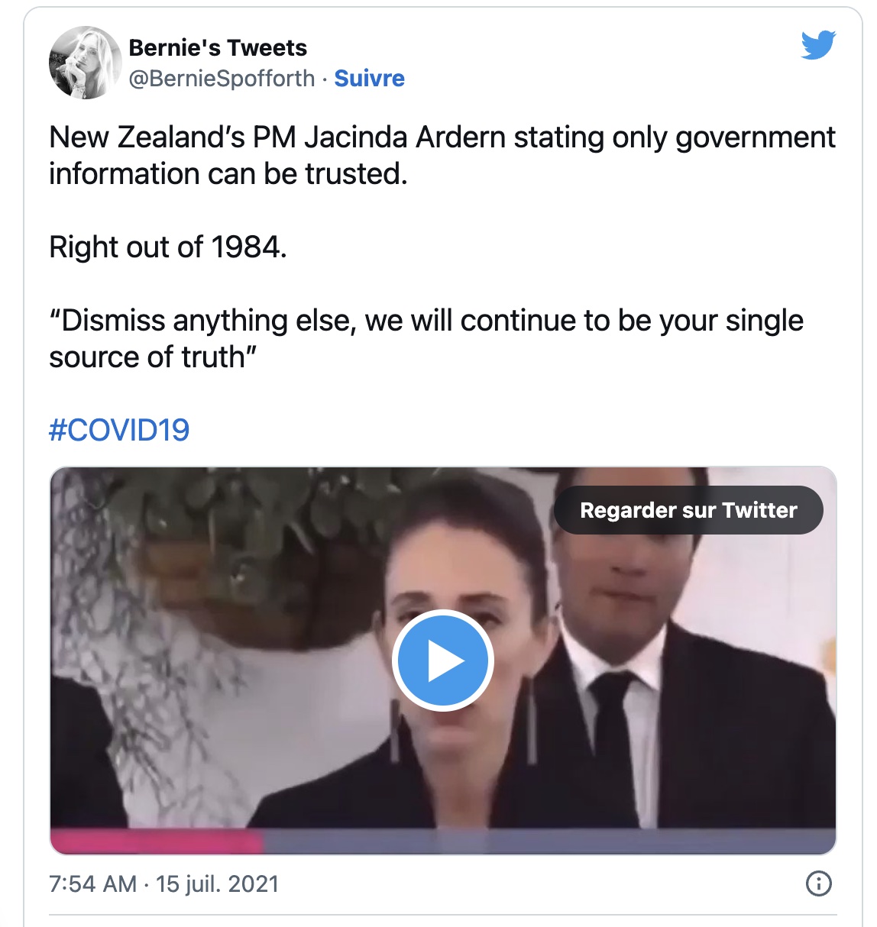Click the line 'Right out of 1984.'
Image resolution: width=877 pixels, height=927 pixels.
tap(168, 247)
